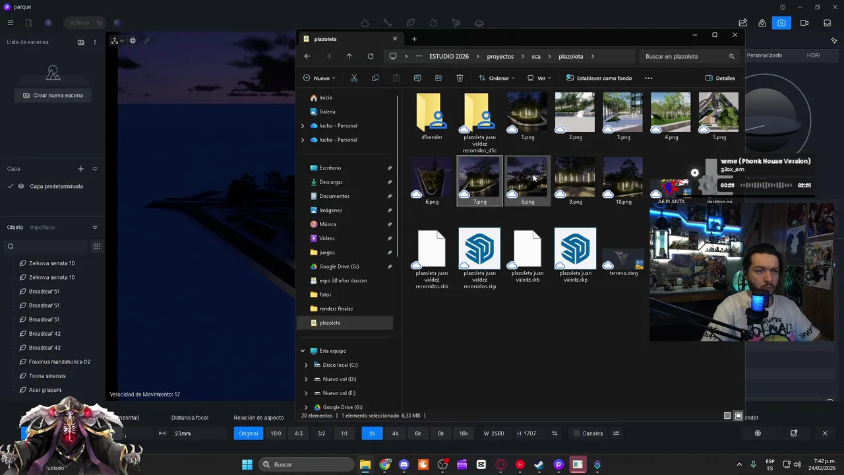Switch to the Importado tab
Screen dimensions: 844x475
pos(42,228)
